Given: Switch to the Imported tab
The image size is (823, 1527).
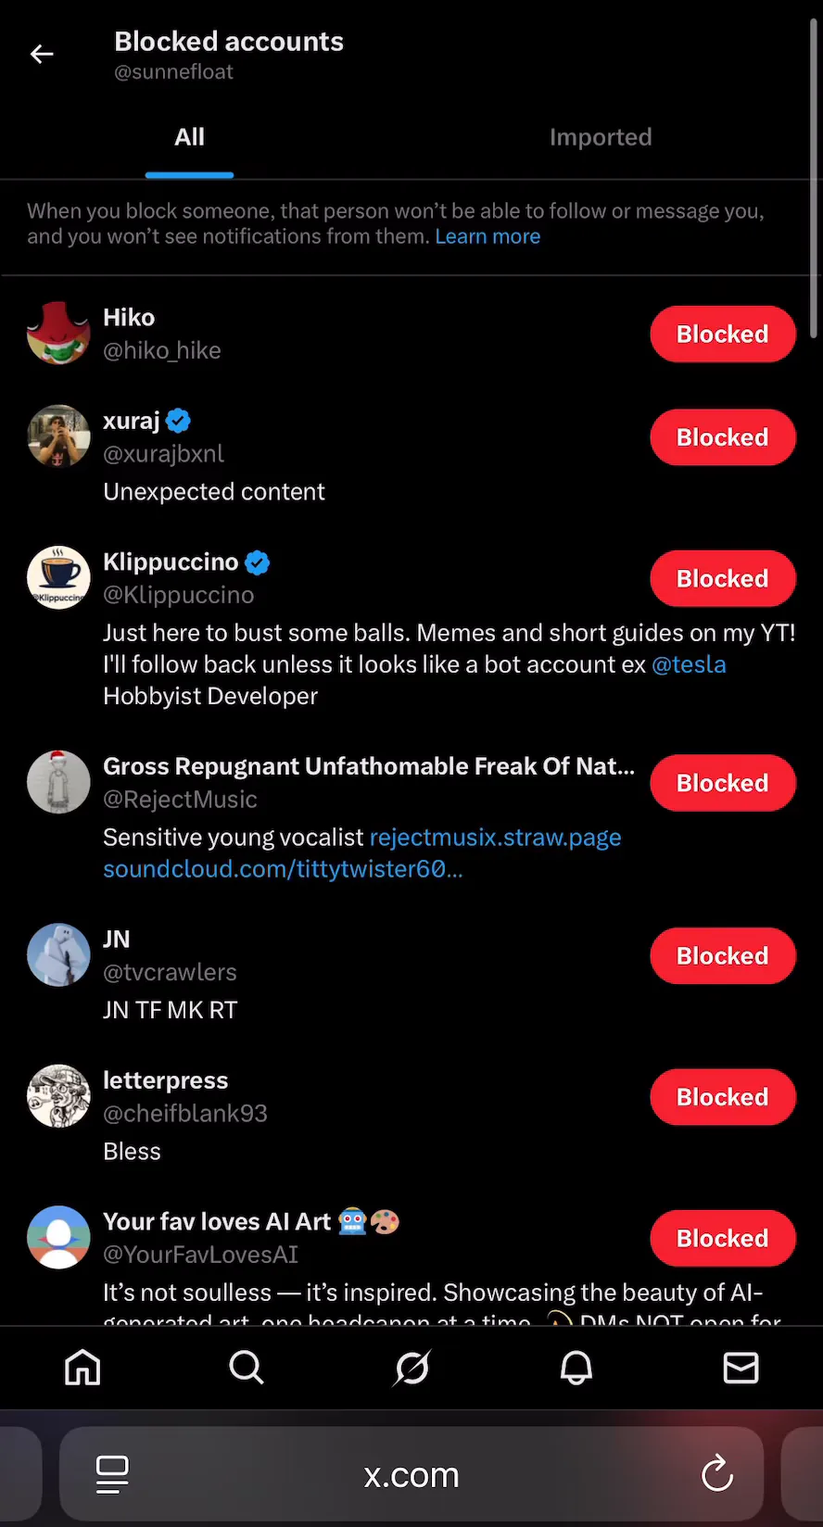Looking at the screenshot, I should click(x=601, y=137).
